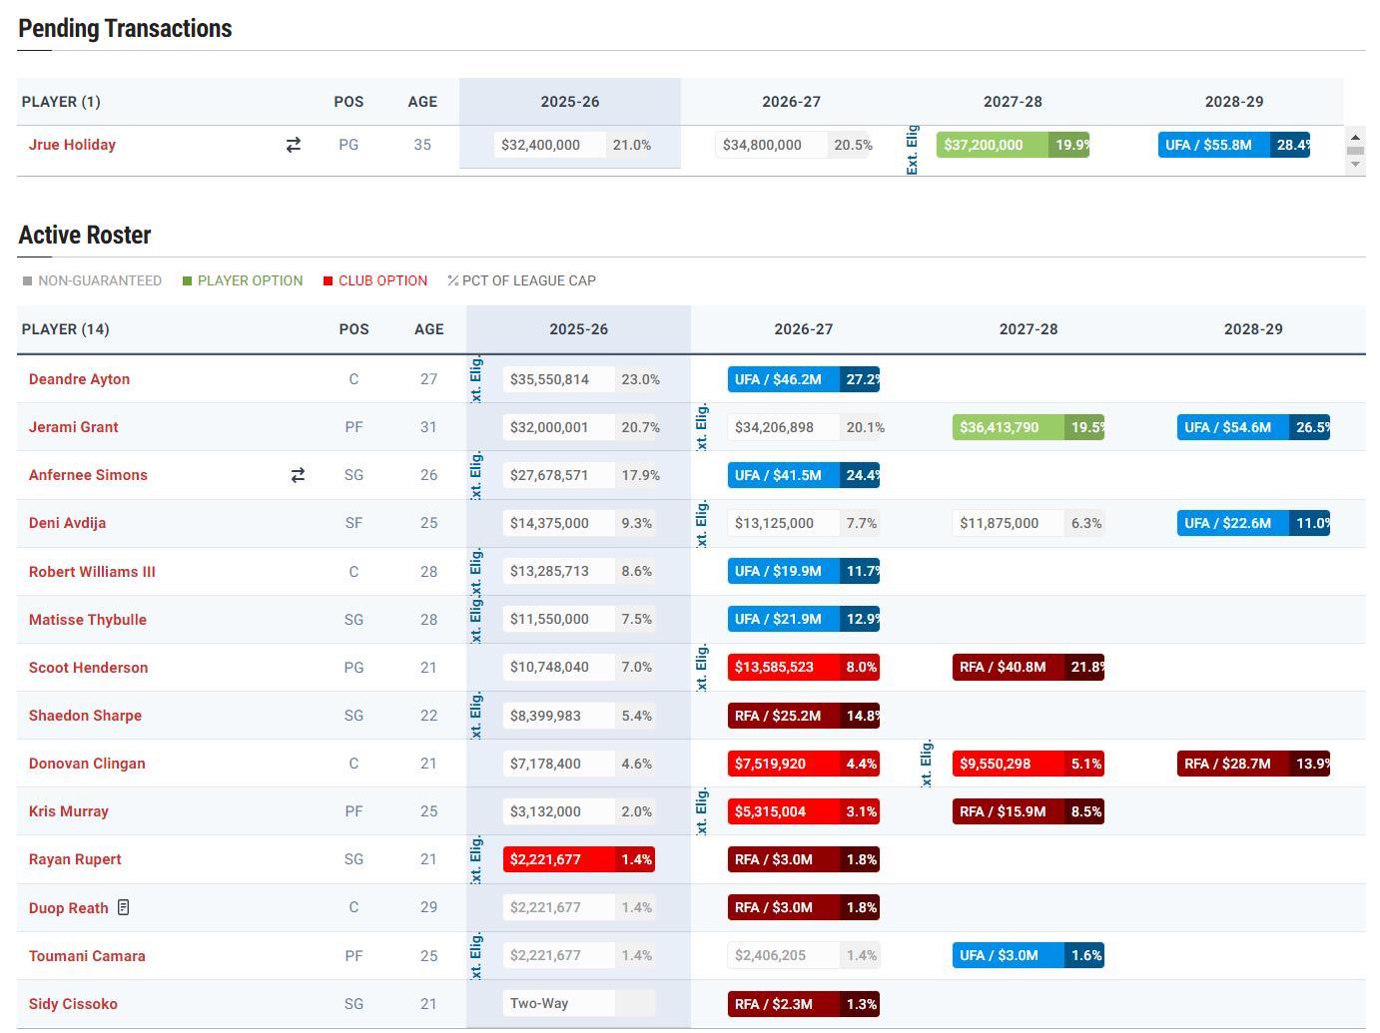The height and width of the screenshot is (1033, 1380).
Task: Click the contract note icon by Duop Reath
Action: (124, 907)
